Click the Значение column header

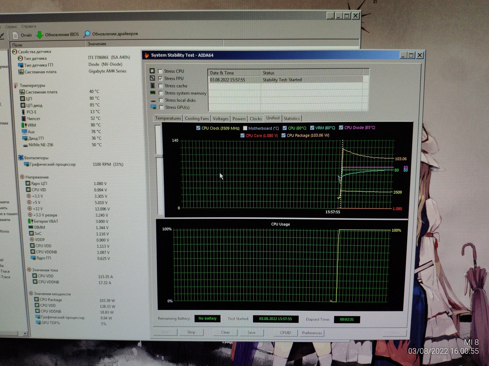[154, 43]
